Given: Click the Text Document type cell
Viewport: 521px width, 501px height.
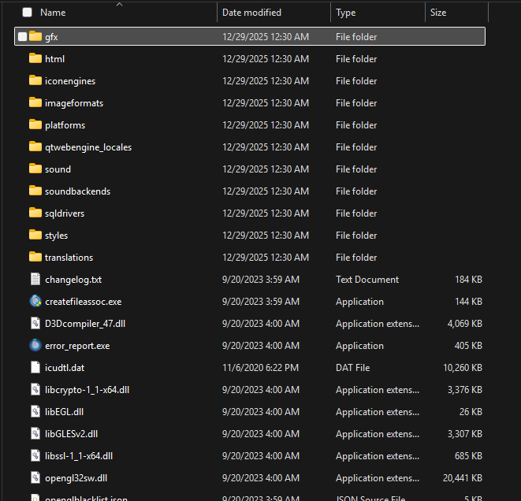Looking at the screenshot, I should [367, 280].
